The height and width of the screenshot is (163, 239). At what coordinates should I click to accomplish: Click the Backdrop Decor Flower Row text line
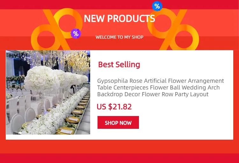(x=153, y=94)
